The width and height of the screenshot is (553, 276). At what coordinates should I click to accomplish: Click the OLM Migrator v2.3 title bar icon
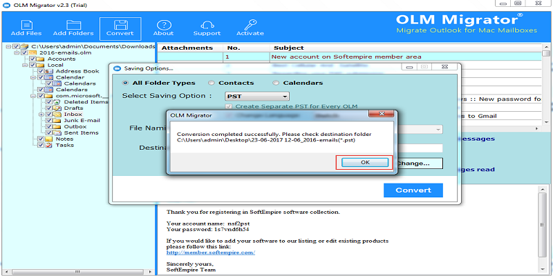coord(6,5)
